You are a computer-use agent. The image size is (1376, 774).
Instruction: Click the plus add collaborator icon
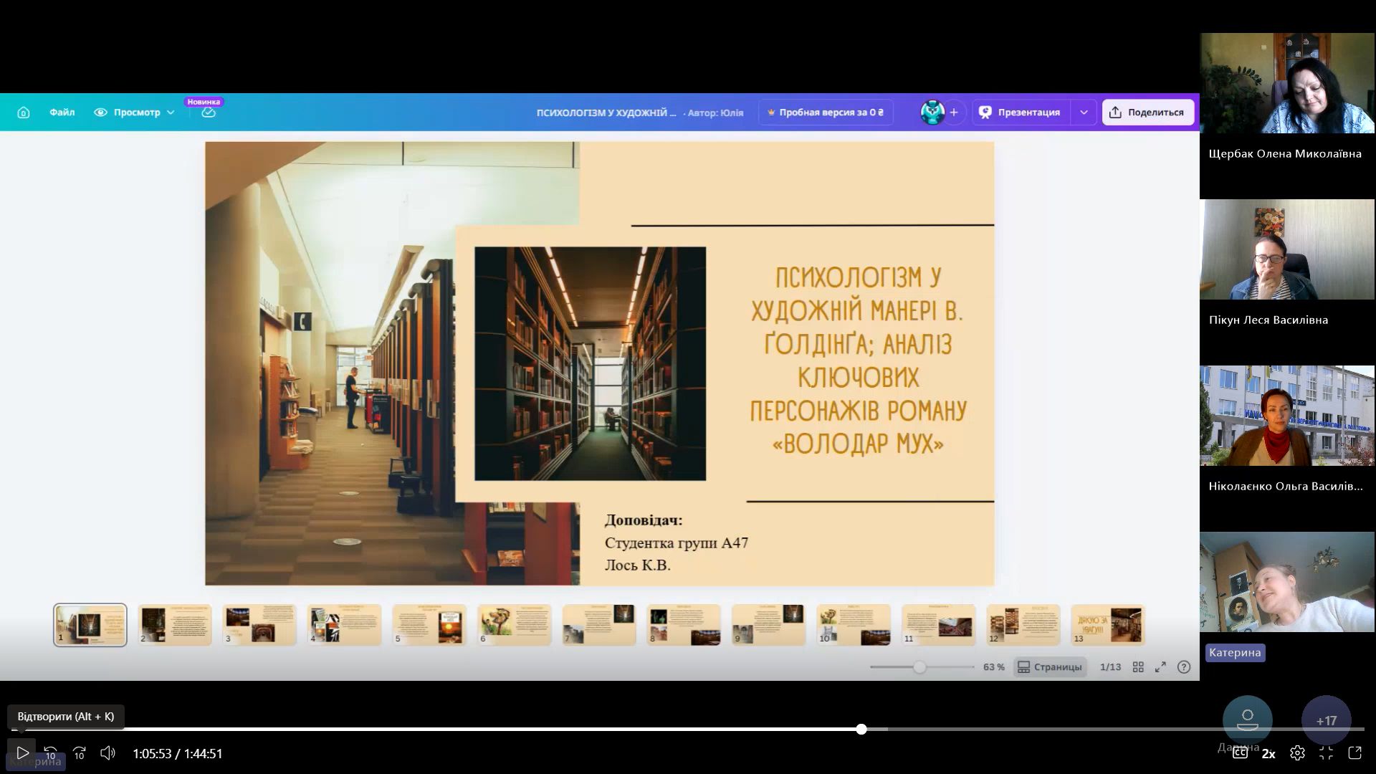[954, 113]
